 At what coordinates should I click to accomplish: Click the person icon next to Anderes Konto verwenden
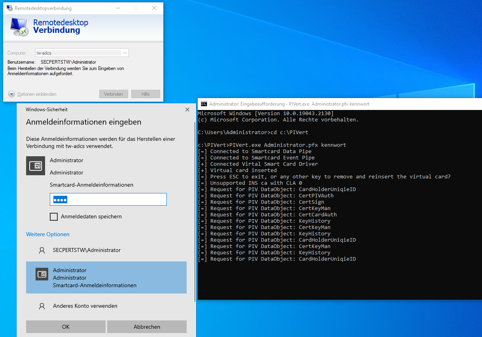42,306
